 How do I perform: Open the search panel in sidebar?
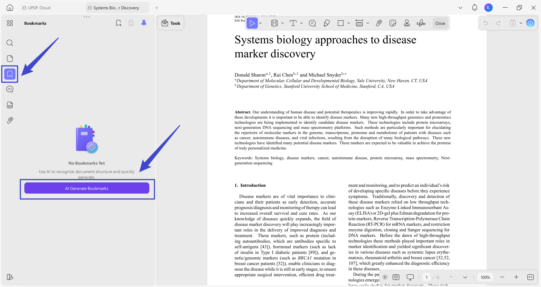pyautogui.click(x=10, y=43)
